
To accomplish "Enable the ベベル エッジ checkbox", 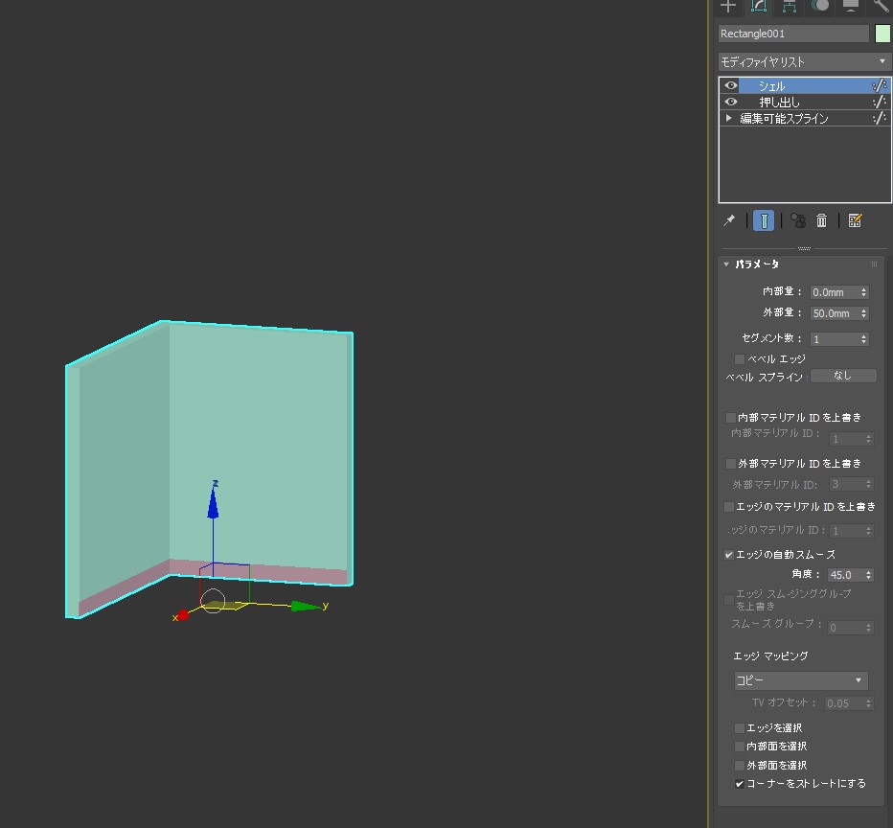I will pos(740,359).
